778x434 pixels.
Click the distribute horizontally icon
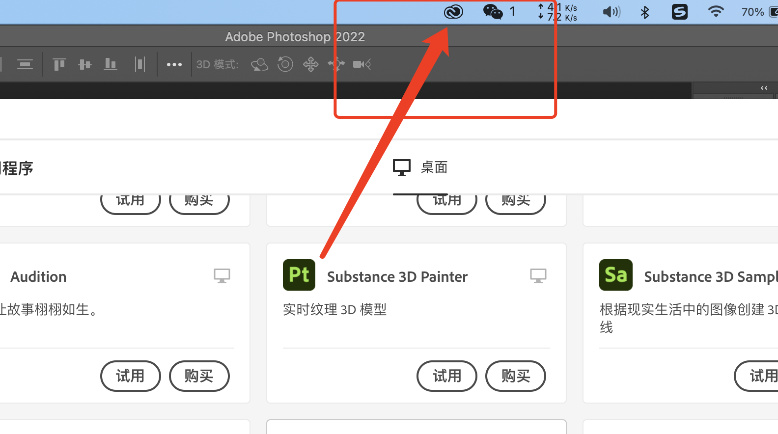click(140, 64)
